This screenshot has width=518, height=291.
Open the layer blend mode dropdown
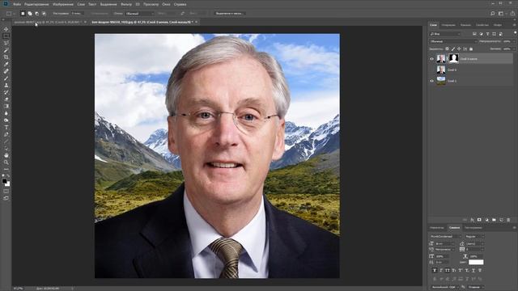coord(453,41)
